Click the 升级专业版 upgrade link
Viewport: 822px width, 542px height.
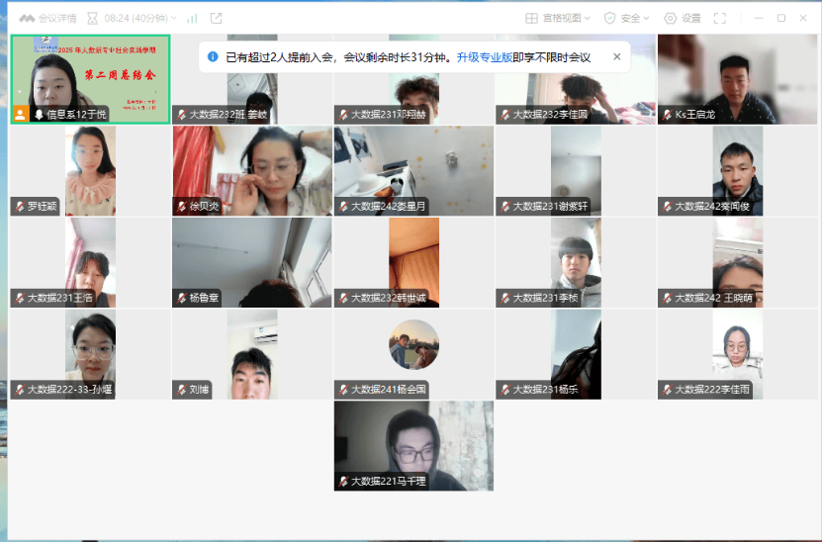pyautogui.click(x=485, y=57)
